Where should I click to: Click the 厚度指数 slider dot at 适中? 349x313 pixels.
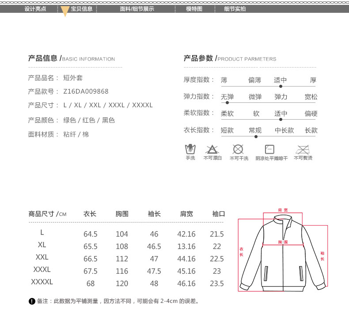pyautogui.click(x=281, y=87)
